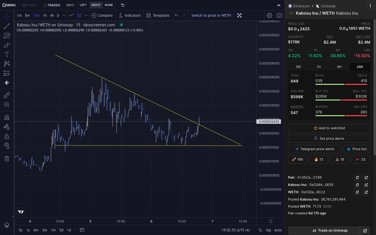The image size is (376, 235).
Task: Take a chart snapshot with camera icon
Action: (279, 15)
